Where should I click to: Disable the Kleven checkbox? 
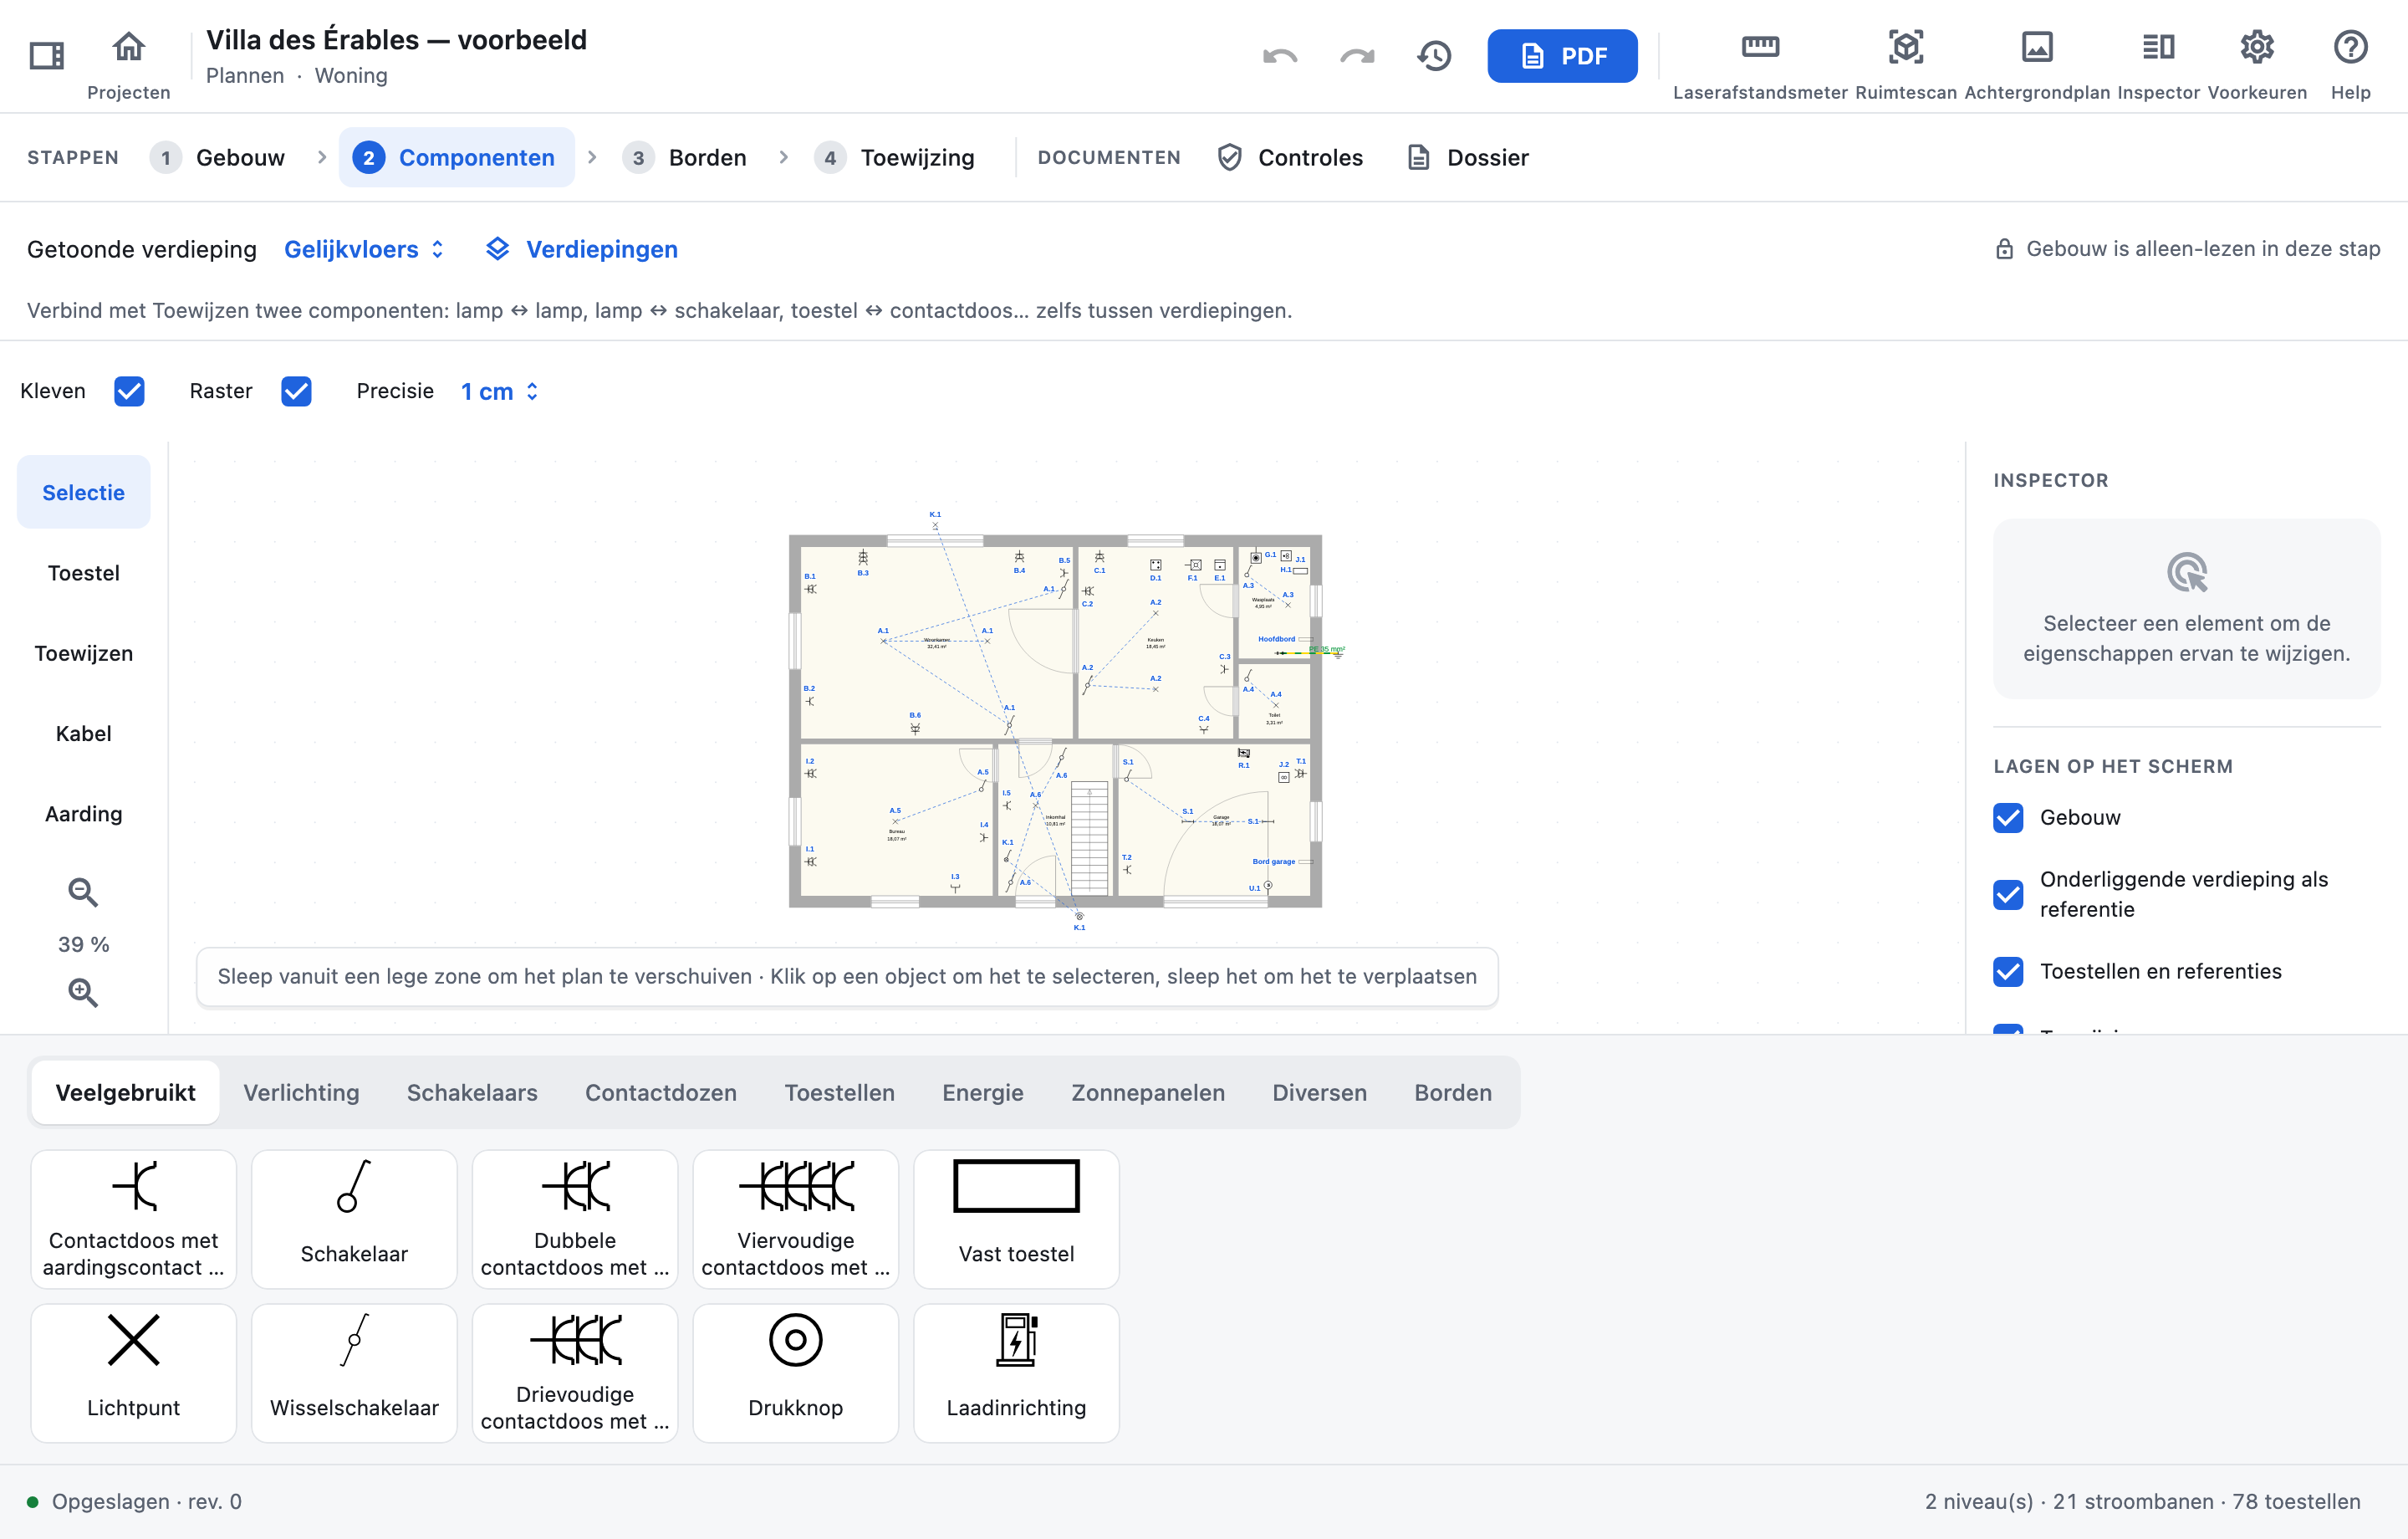pos(129,391)
